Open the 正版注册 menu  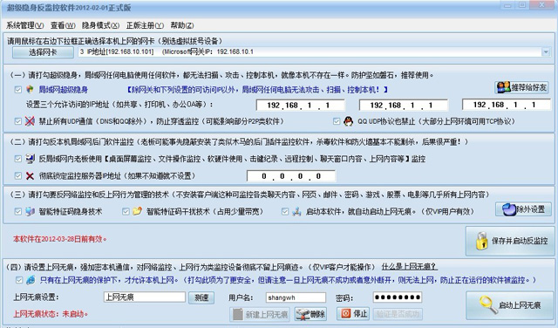click(145, 25)
